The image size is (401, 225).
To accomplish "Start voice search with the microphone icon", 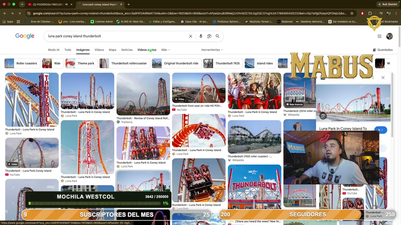I will pyautogui.click(x=201, y=36).
